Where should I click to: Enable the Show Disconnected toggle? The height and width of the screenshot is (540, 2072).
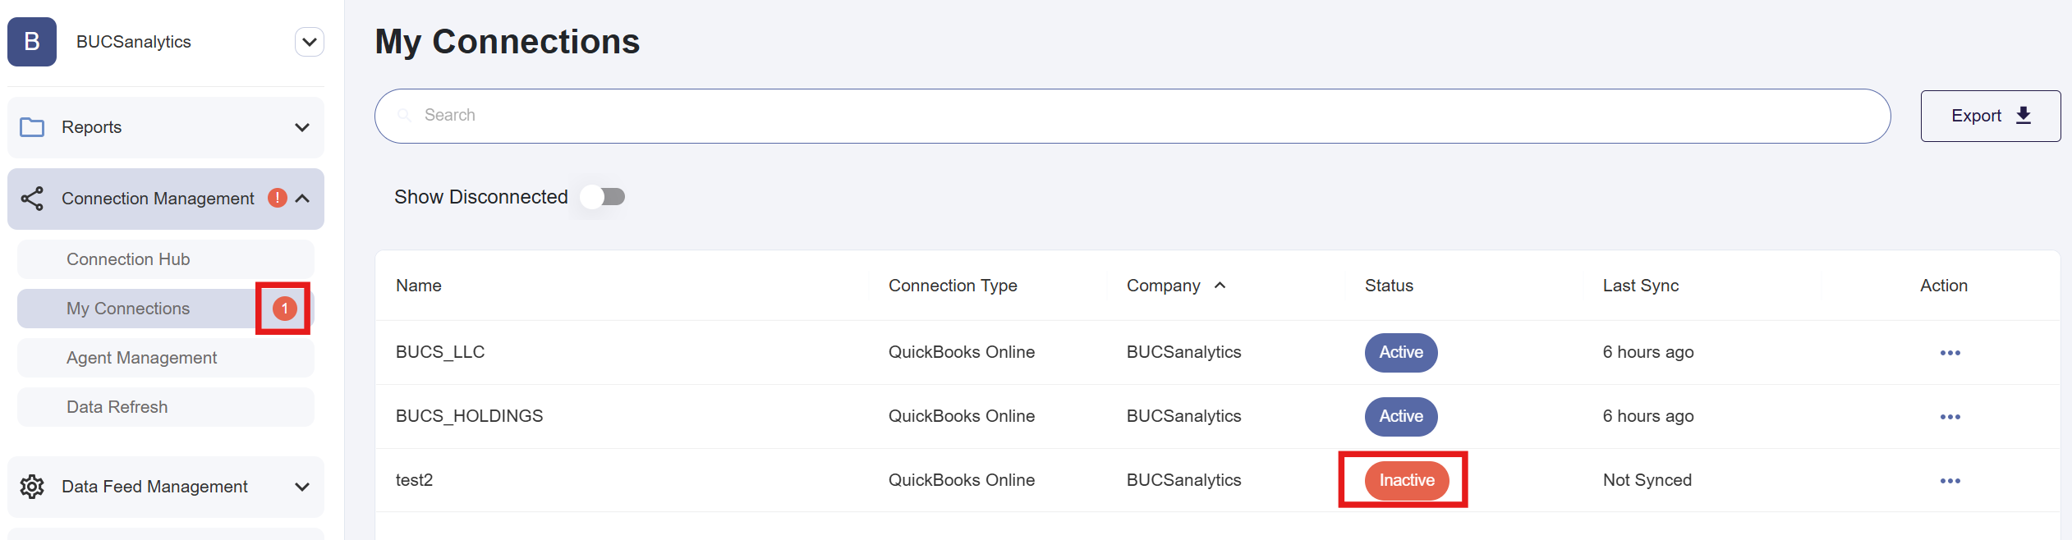click(x=603, y=197)
